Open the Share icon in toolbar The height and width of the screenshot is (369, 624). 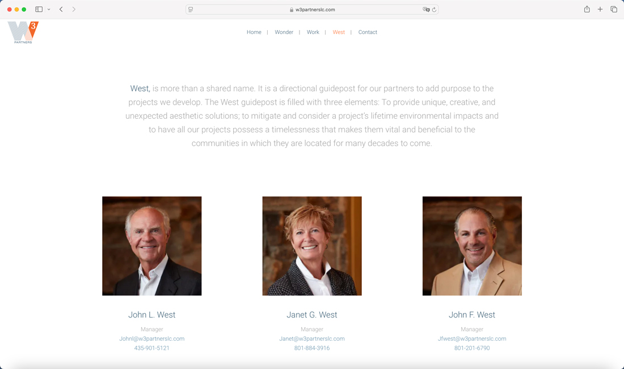(x=587, y=9)
